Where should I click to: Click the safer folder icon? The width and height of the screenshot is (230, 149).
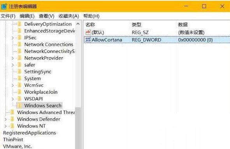[x=19, y=65]
